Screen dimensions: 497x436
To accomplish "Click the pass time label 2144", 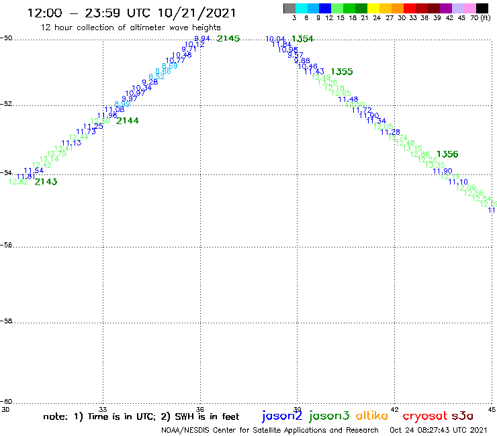I will (128, 121).
